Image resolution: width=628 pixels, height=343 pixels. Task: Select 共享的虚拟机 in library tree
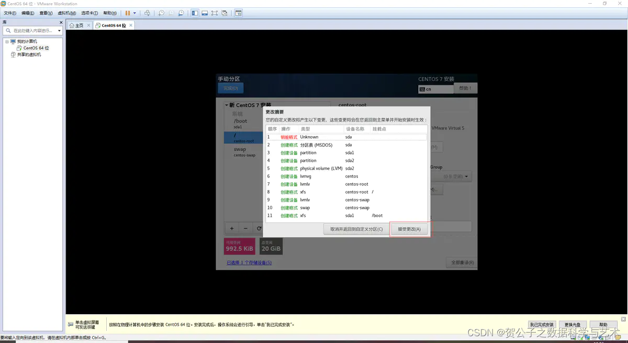26,54
